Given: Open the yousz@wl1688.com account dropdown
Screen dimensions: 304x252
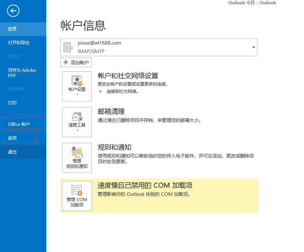Looking at the screenshot, I should point(159,47).
